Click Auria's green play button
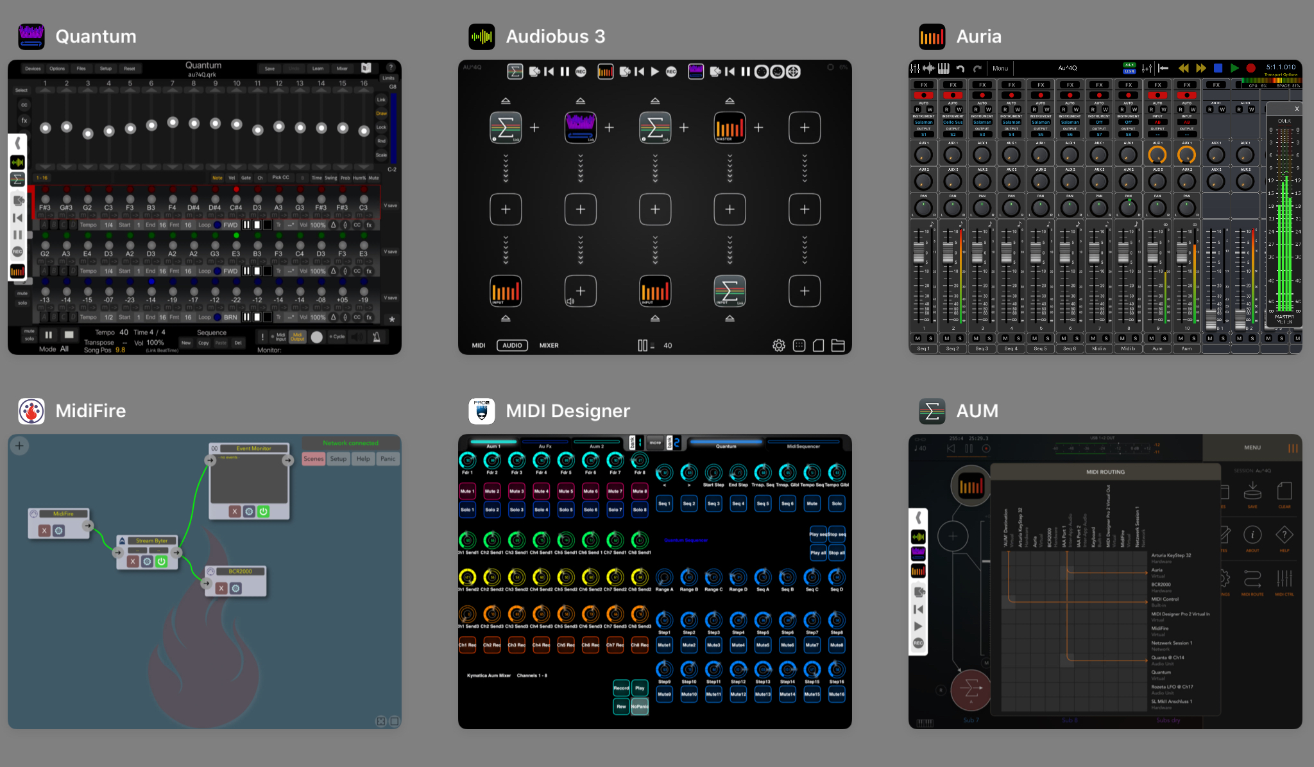Image resolution: width=1314 pixels, height=767 pixels. pyautogui.click(x=1234, y=67)
